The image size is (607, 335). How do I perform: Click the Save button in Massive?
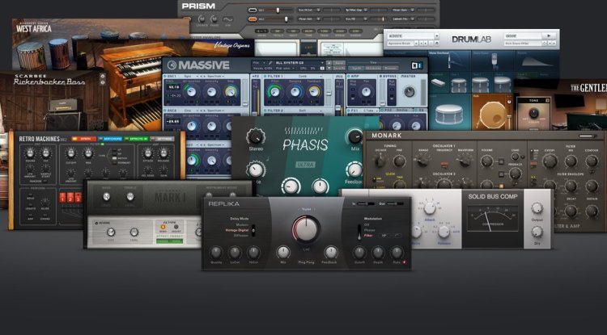pyautogui.click(x=339, y=62)
